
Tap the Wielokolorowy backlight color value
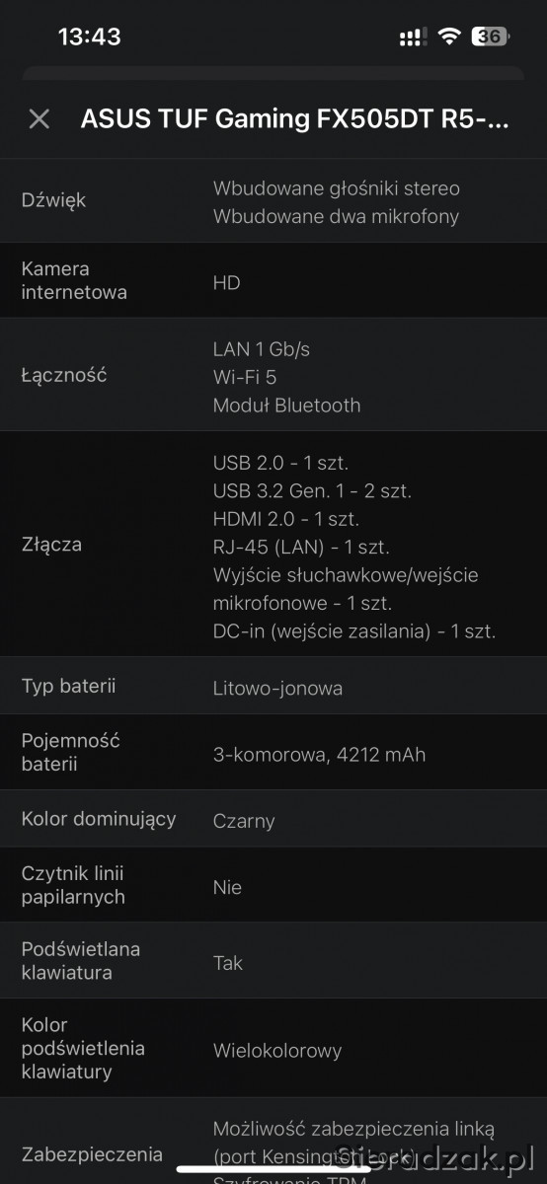277,1050
